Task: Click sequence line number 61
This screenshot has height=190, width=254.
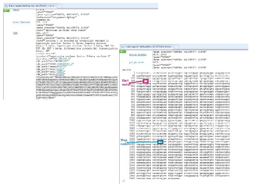Action: 134,75
